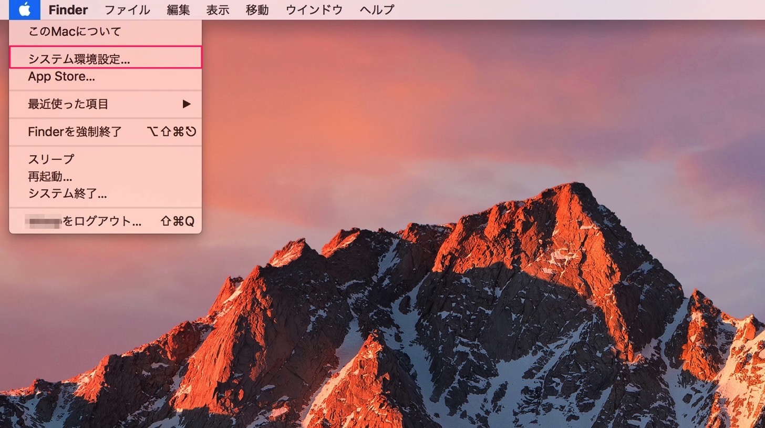This screenshot has height=428, width=765.
Task: Choose システム終了... to shut down
Action: pyautogui.click(x=105, y=194)
